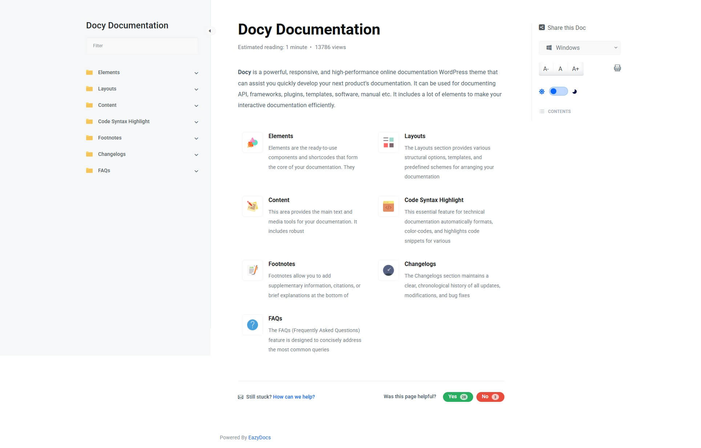Click the Footnotes folder icon in the sidebar
This screenshot has width=701, height=448.
pyautogui.click(x=89, y=138)
